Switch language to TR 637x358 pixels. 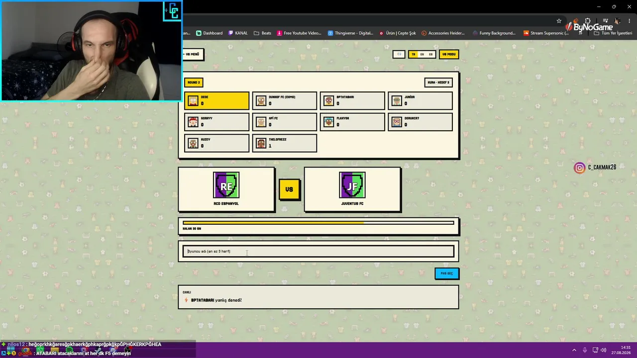pos(413,54)
